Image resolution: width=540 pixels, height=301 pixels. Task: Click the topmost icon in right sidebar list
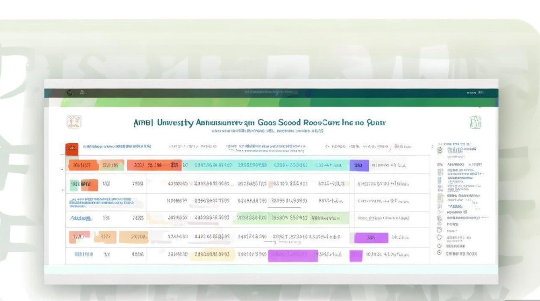coord(440,150)
